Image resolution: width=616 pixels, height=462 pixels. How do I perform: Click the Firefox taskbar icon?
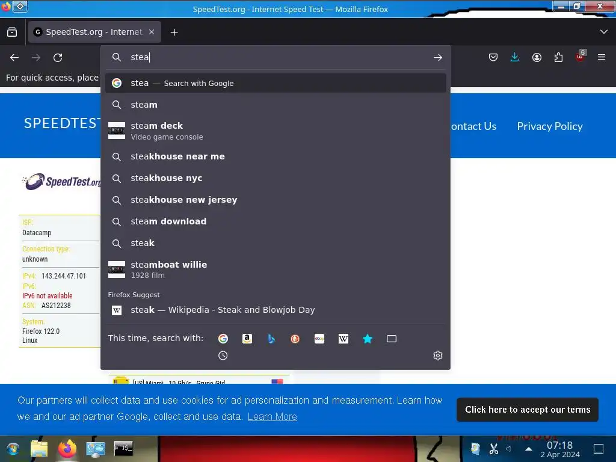pyautogui.click(x=67, y=449)
